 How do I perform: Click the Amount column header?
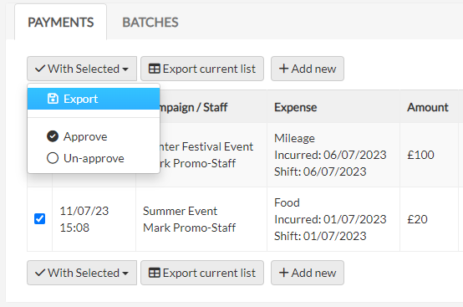(428, 107)
